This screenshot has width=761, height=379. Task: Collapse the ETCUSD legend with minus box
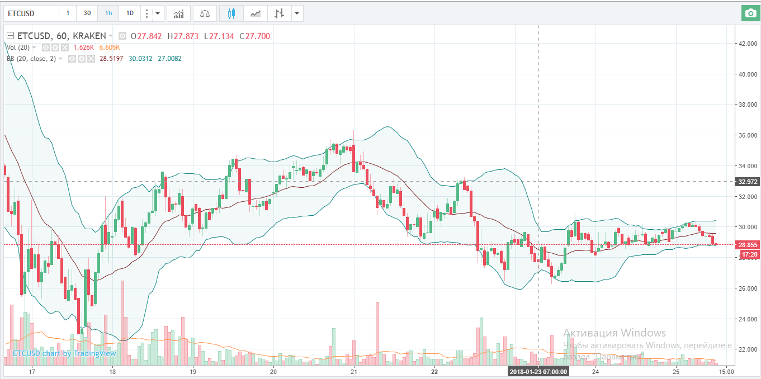coord(10,36)
